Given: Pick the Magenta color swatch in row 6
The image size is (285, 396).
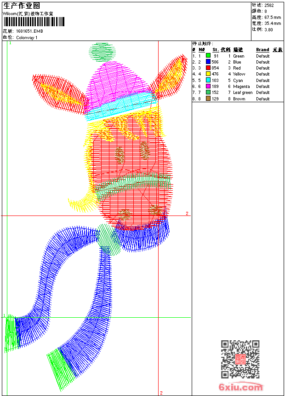Looking at the screenshot, I should tap(208, 86).
